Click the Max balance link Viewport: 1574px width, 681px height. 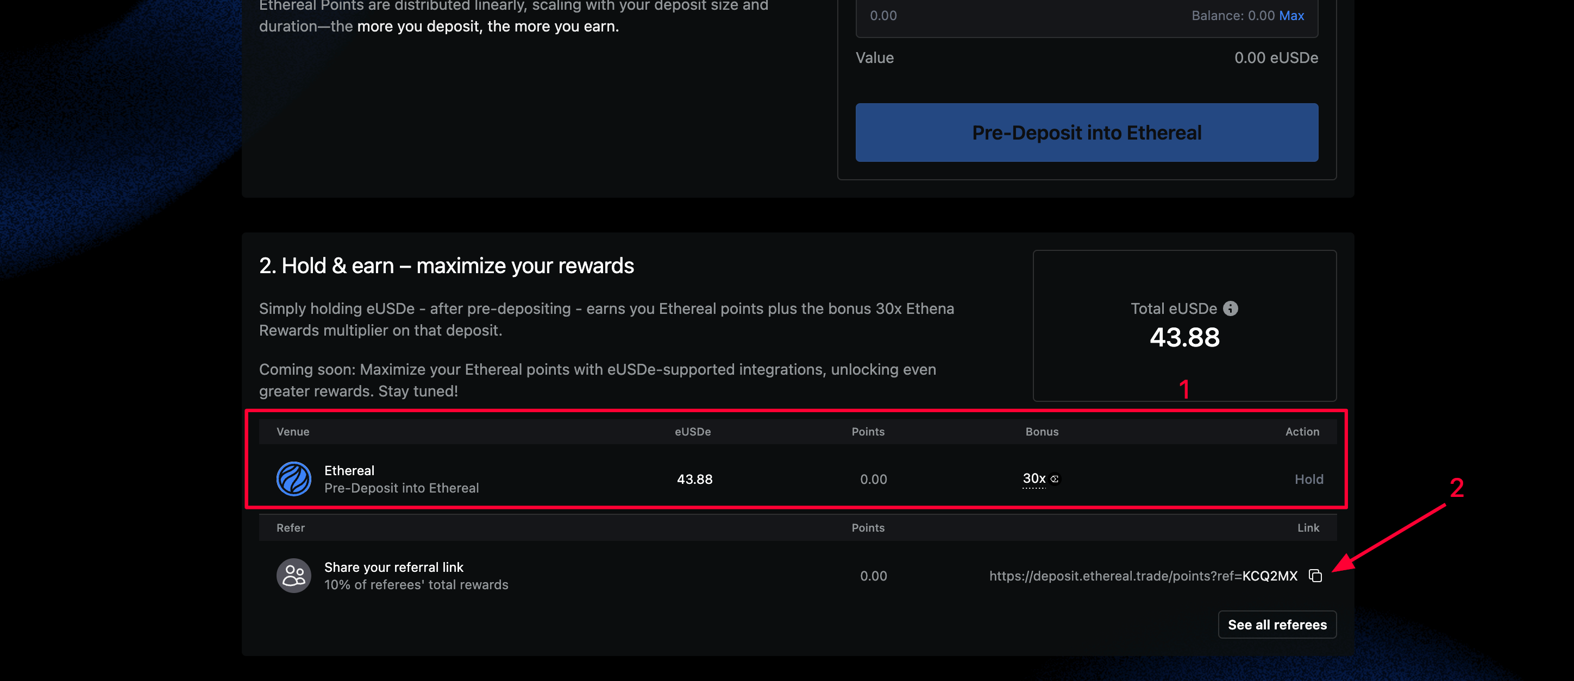pos(1291,16)
